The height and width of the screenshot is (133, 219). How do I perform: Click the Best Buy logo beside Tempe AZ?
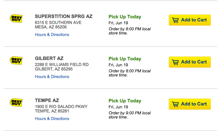[16, 102]
